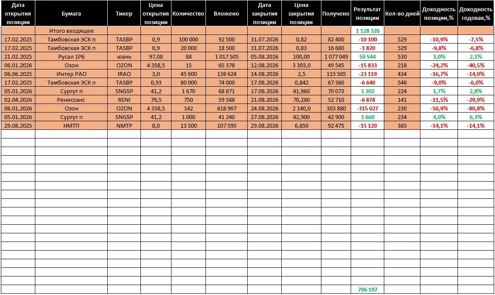Click the positive result 1 660

click(x=367, y=117)
